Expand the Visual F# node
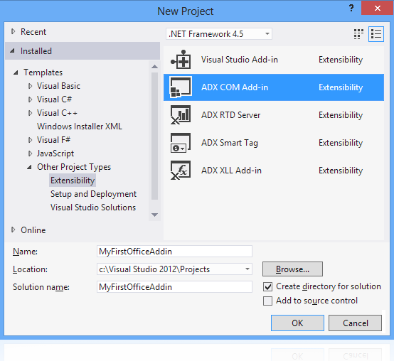 click(30, 140)
